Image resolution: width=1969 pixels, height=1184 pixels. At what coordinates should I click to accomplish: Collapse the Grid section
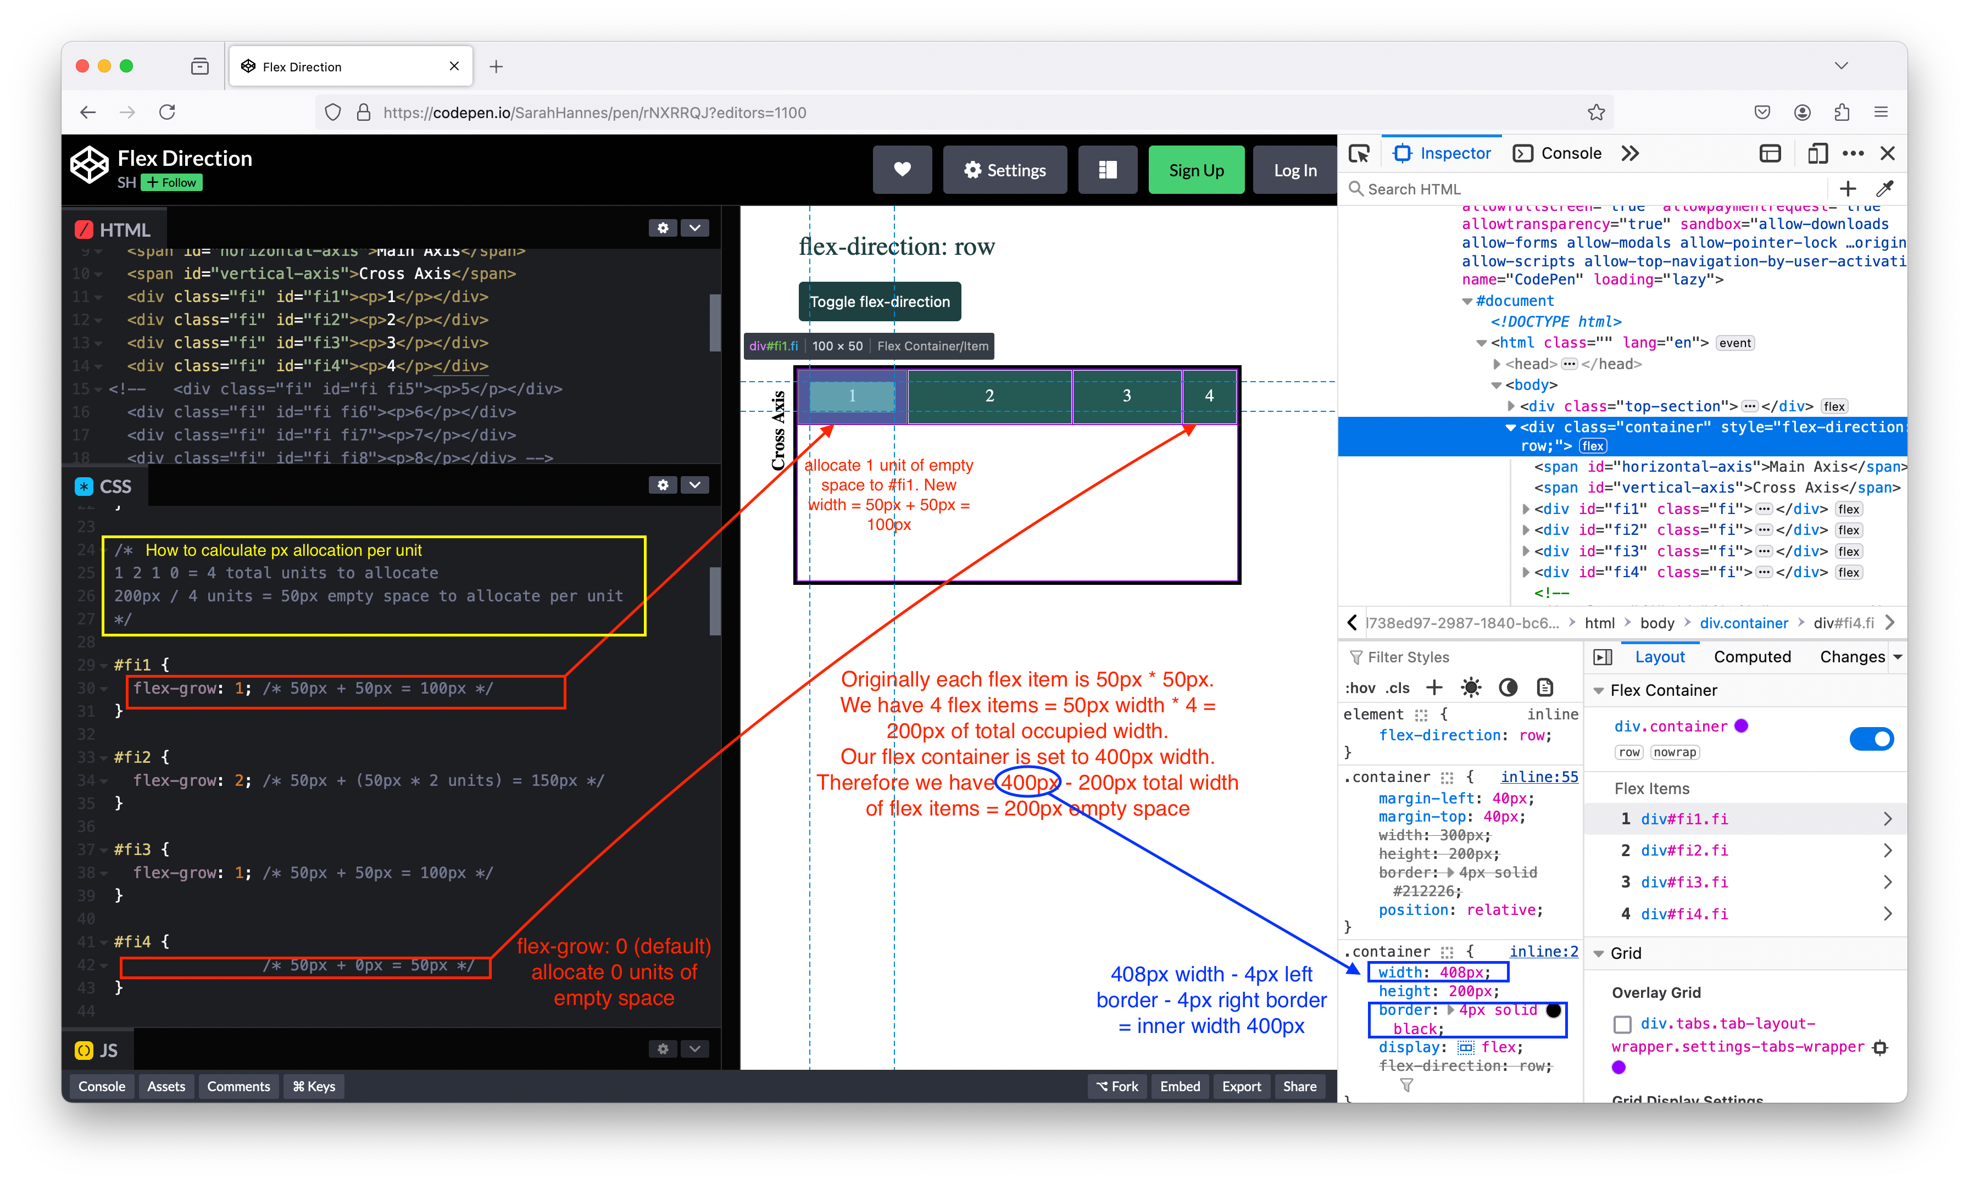click(x=1599, y=953)
